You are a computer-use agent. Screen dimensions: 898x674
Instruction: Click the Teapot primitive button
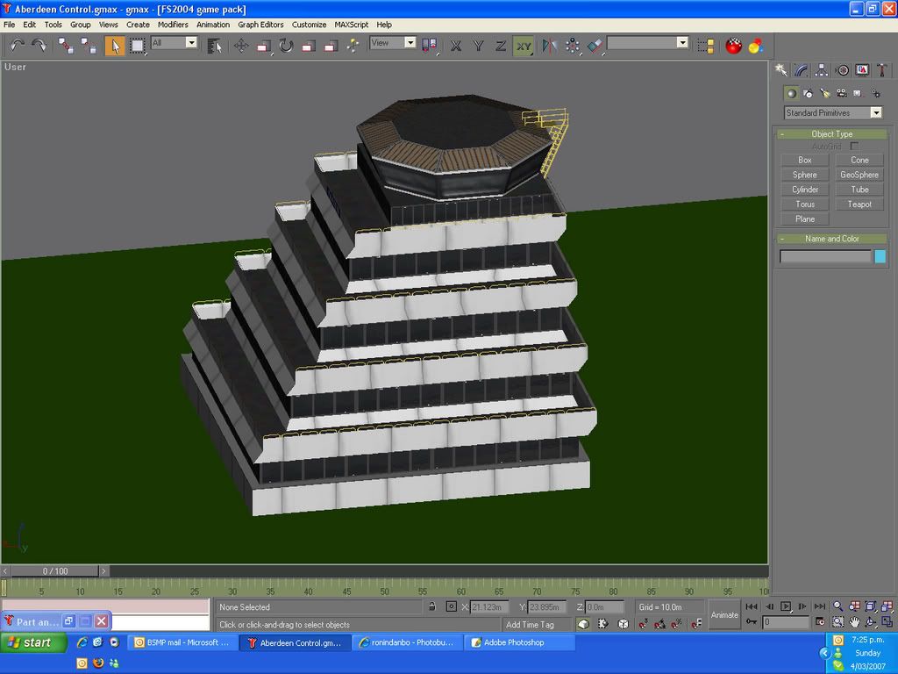pyautogui.click(x=859, y=204)
